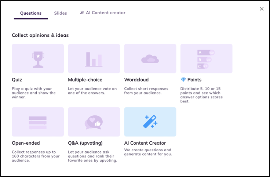Screen dimensions: 270x177
Task: Click the AI Content Creator title text
Action: point(145,143)
